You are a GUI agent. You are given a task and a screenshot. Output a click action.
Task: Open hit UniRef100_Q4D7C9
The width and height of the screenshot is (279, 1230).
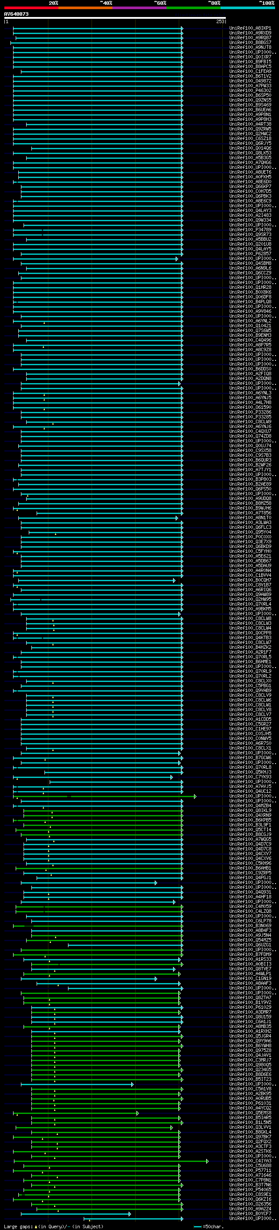point(250,844)
